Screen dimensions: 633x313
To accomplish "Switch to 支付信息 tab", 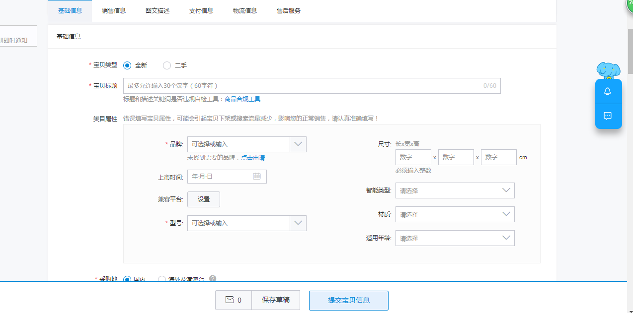I will [x=201, y=10].
